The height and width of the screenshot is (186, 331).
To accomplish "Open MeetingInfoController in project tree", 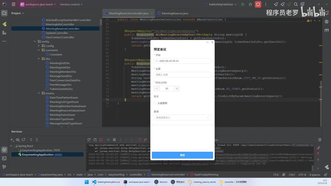I will tap(60, 24).
